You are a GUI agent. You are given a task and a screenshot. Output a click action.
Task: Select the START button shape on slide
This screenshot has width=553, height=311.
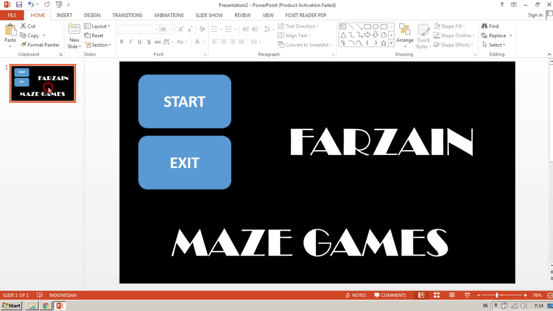point(184,102)
